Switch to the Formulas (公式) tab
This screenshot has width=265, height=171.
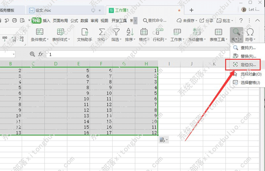[74, 21]
